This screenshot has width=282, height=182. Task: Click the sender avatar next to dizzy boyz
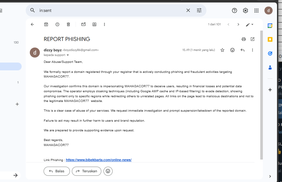pyautogui.click(x=35, y=53)
